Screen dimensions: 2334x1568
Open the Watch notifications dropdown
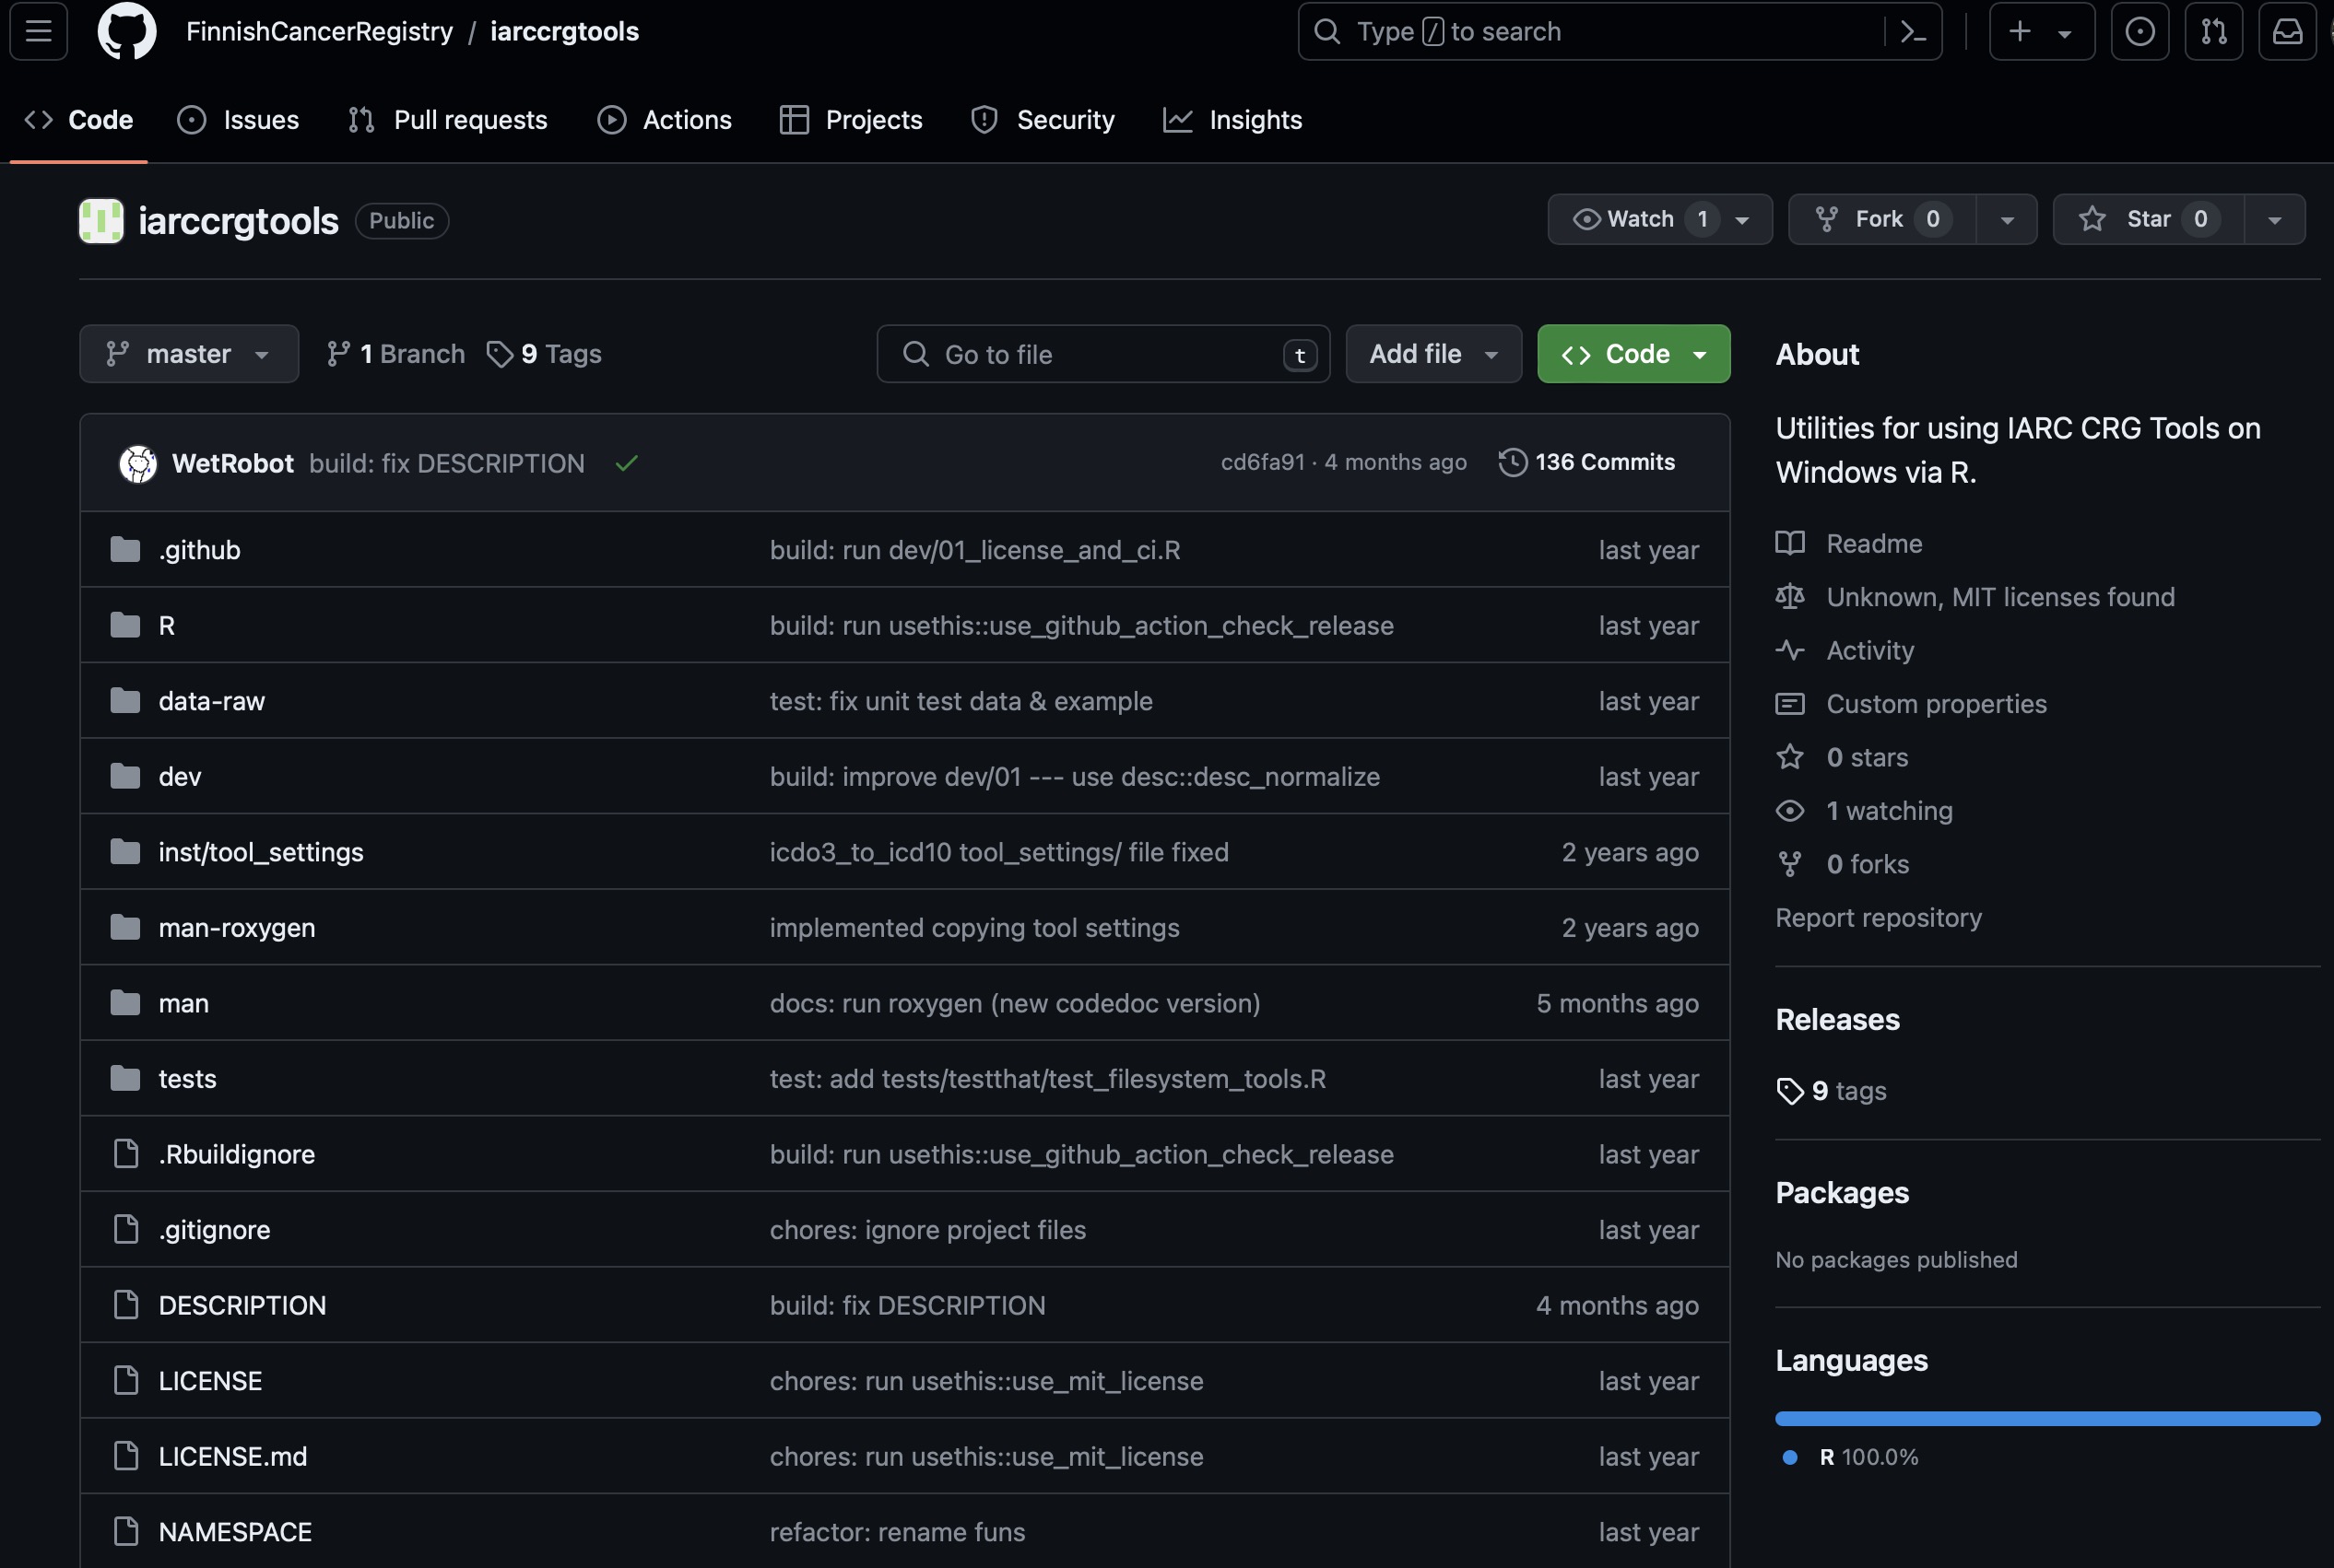tap(1660, 219)
